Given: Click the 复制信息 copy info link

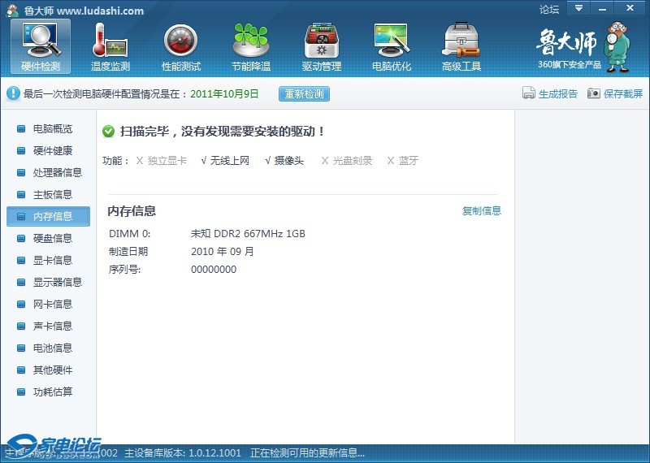Looking at the screenshot, I should 482,211.
